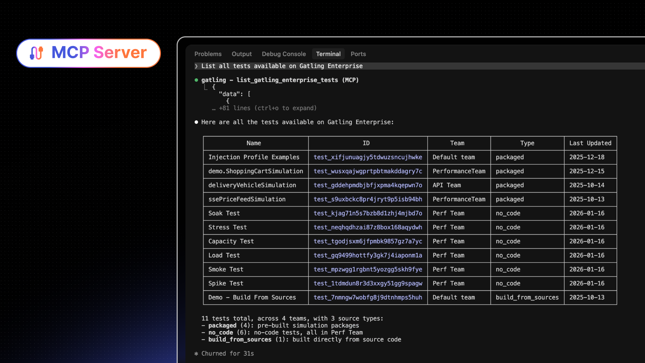Click the Churned spinner asterisk icon
The image size is (645, 363).
[196, 354]
